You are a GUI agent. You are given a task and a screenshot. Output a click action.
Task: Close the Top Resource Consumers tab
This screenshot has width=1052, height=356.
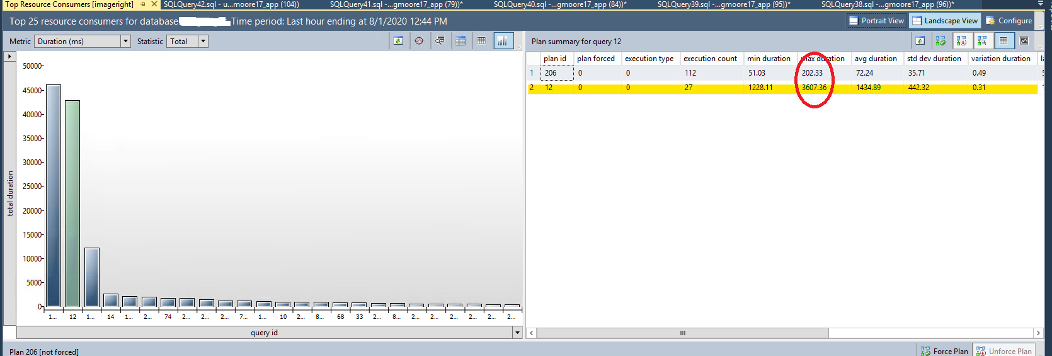coord(154,4)
